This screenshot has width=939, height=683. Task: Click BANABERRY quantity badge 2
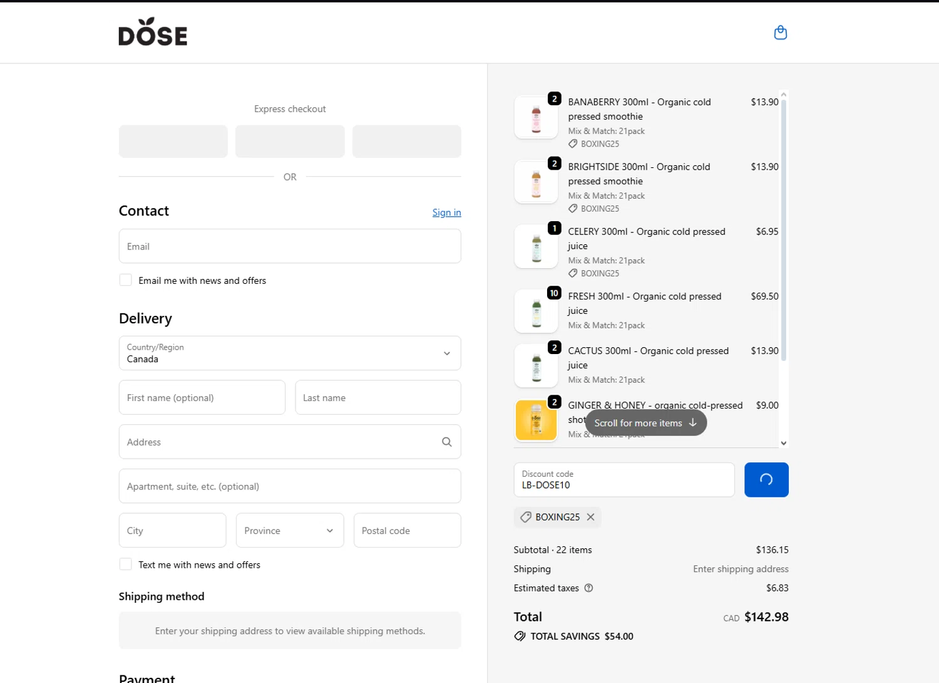[x=554, y=98]
